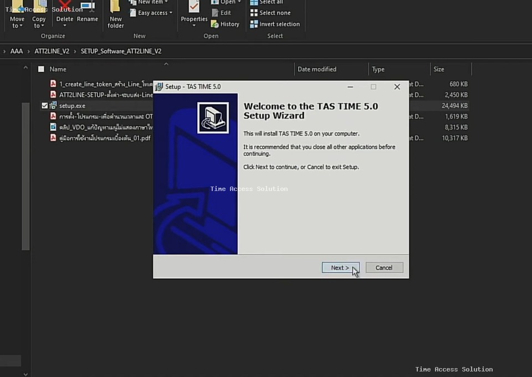Click the setup.exe installer file icon
532x377 pixels.
pos(53,106)
